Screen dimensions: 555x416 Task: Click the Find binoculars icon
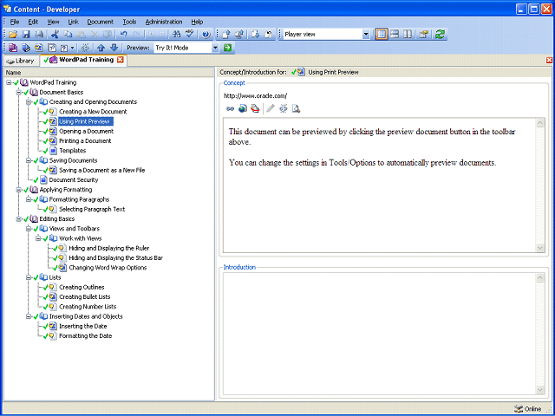[176, 35]
